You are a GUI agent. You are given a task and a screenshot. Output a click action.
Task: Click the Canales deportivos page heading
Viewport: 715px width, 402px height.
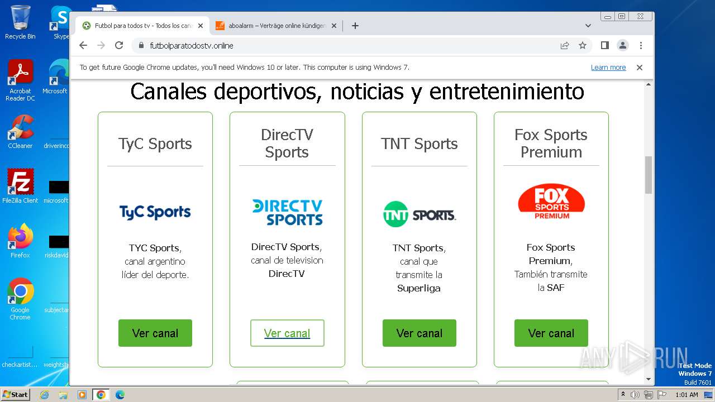(x=357, y=92)
